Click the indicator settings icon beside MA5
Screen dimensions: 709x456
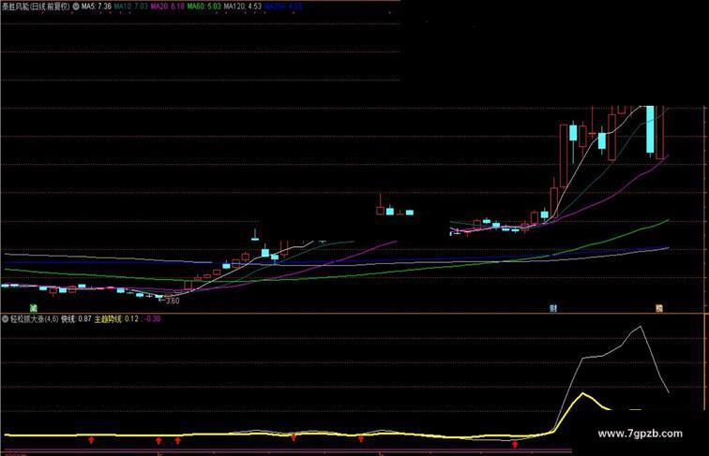[x=76, y=7]
